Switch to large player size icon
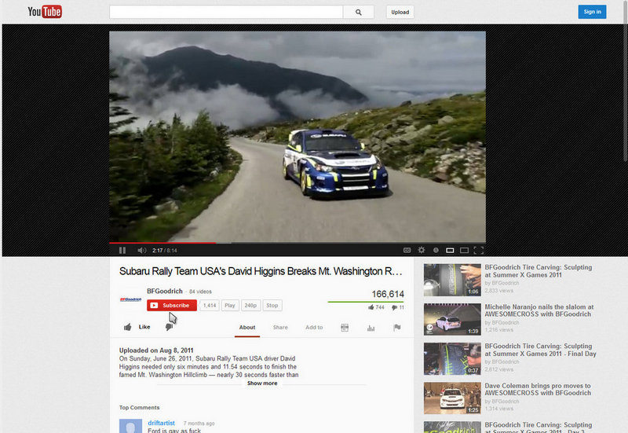Viewport: 628px width, 433px height. click(464, 251)
